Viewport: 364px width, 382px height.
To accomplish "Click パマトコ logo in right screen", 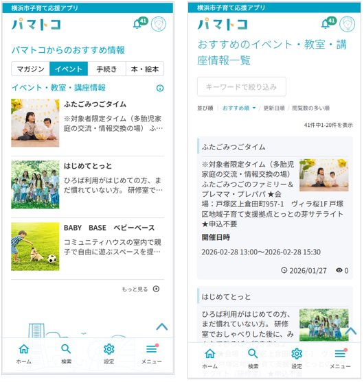I will point(223,24).
